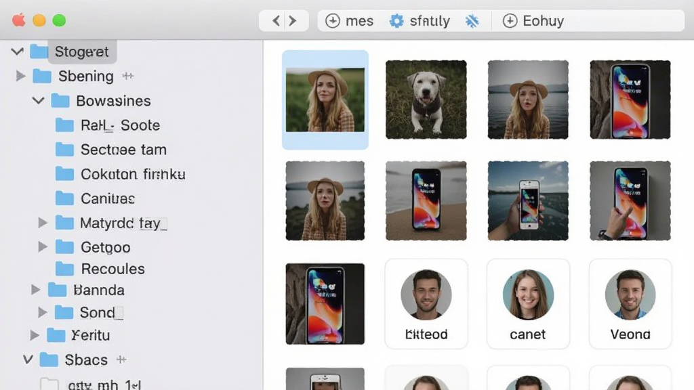This screenshot has height=390, width=694.
Task: Expand the Getgoo folder
Action: [43, 246]
